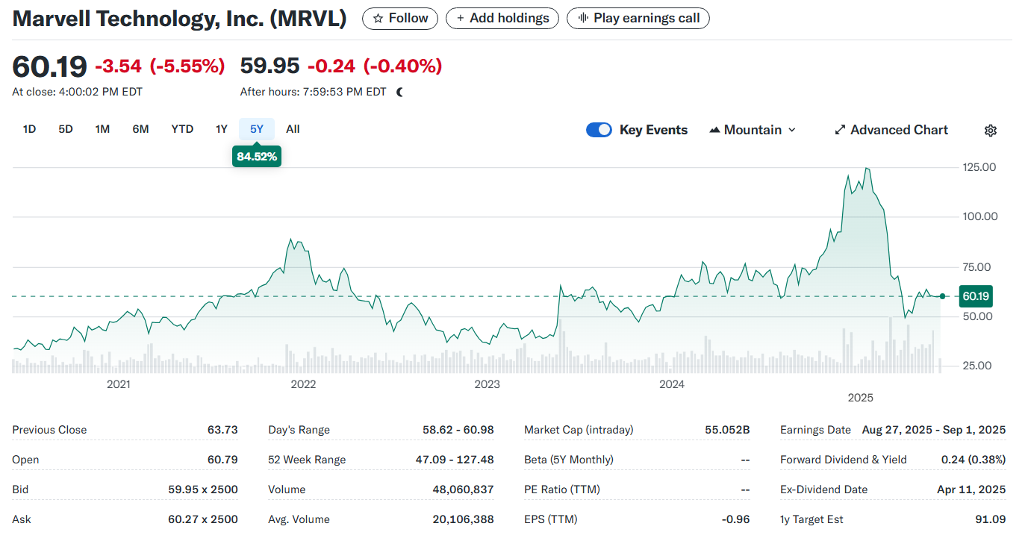Select the 1M time range
The width and height of the screenshot is (1028, 538).
[x=102, y=129]
